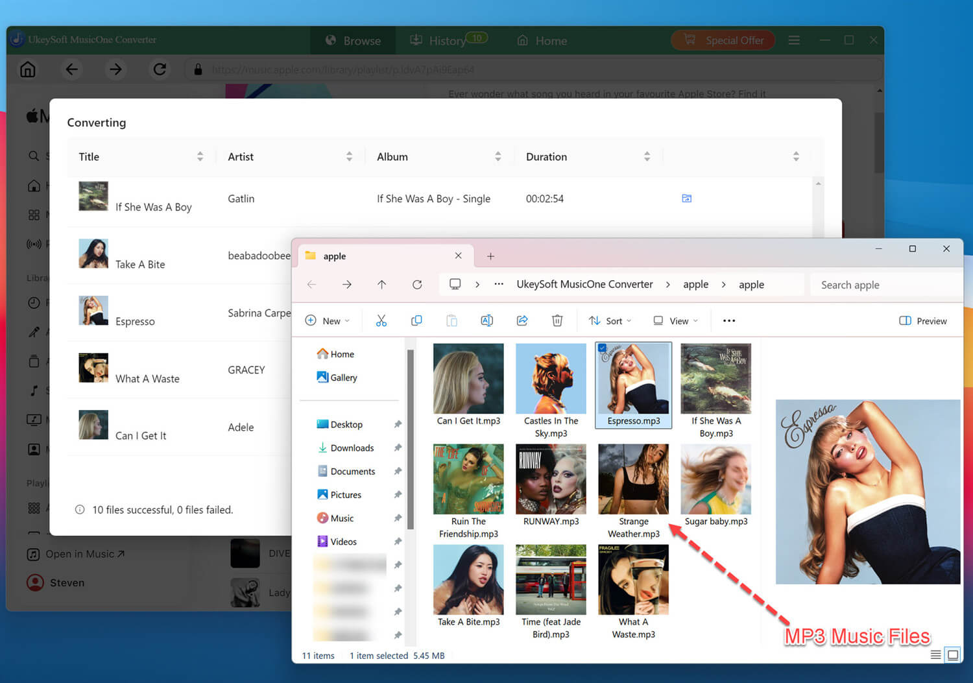Select the Downloads folder in sidebar

[x=352, y=448]
